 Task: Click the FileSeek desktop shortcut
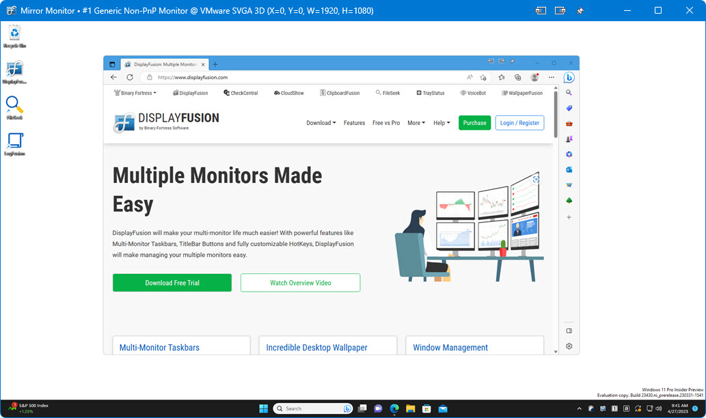pyautogui.click(x=15, y=107)
